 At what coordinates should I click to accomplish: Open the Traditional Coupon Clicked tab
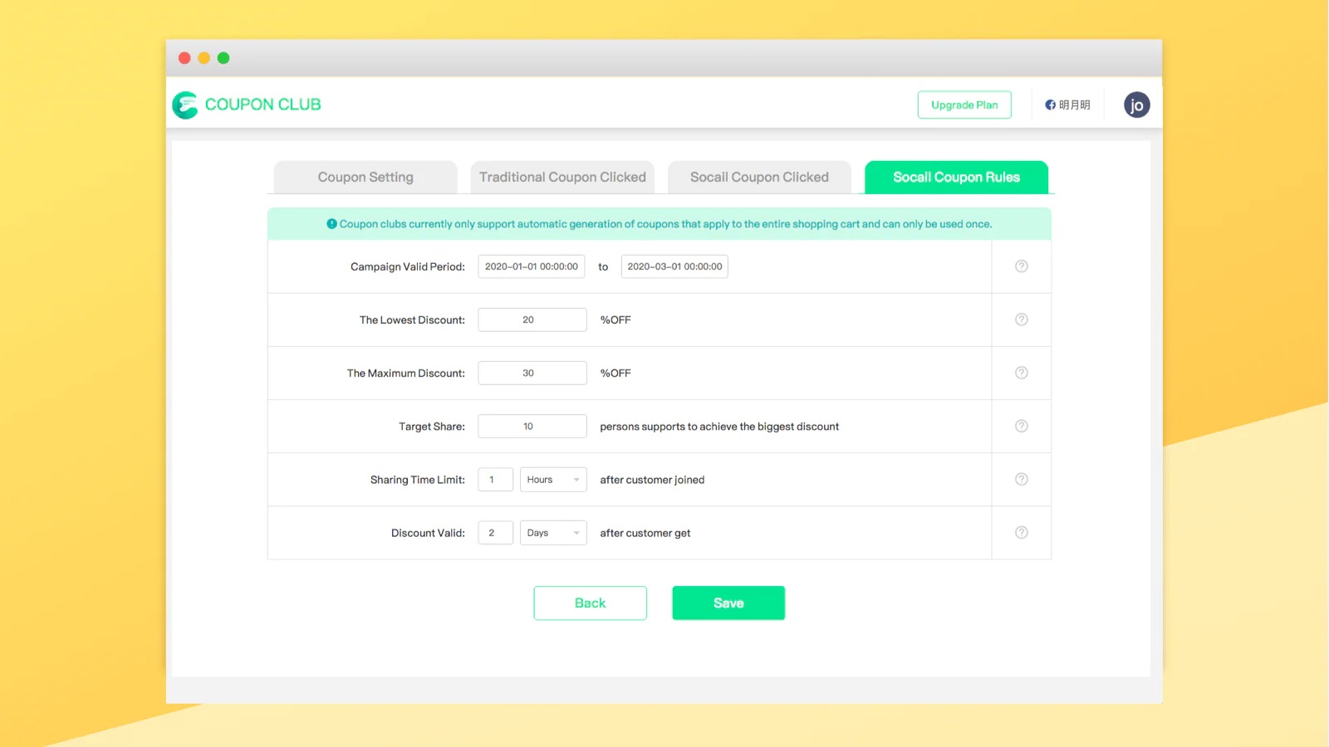pyautogui.click(x=562, y=177)
